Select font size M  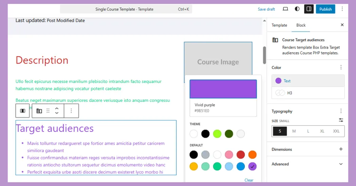pyautogui.click(x=294, y=131)
